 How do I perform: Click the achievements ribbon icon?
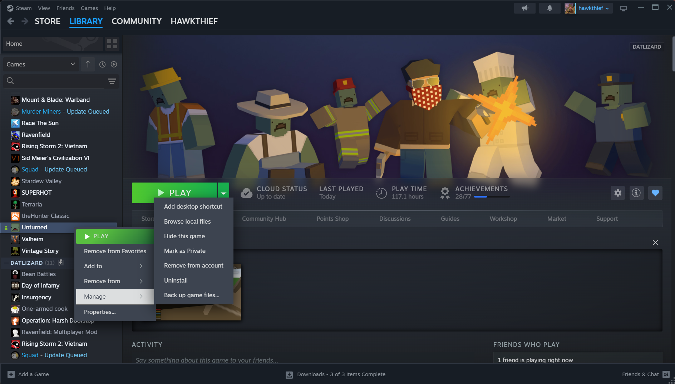point(445,193)
